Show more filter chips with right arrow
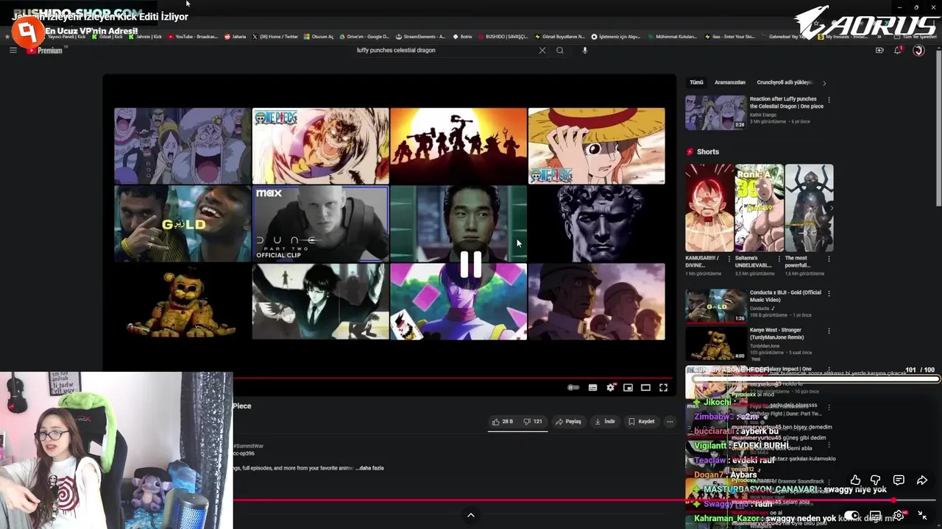 click(824, 83)
